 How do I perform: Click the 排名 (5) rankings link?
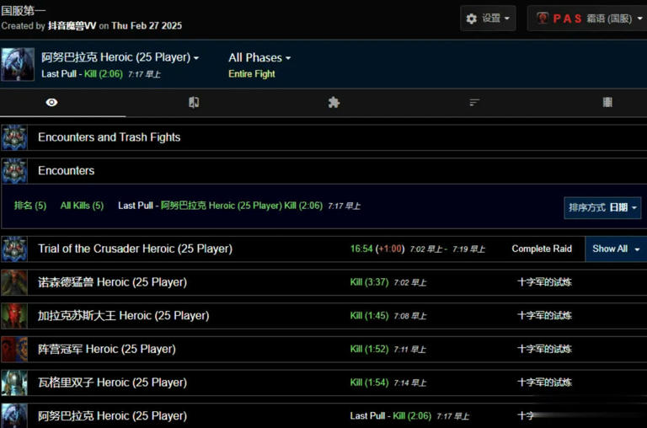click(x=30, y=206)
